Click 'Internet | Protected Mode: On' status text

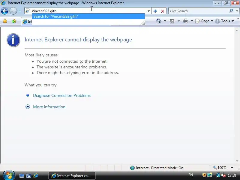160,168
